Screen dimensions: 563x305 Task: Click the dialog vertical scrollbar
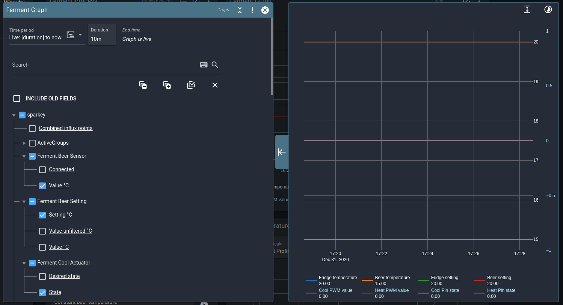click(272, 56)
